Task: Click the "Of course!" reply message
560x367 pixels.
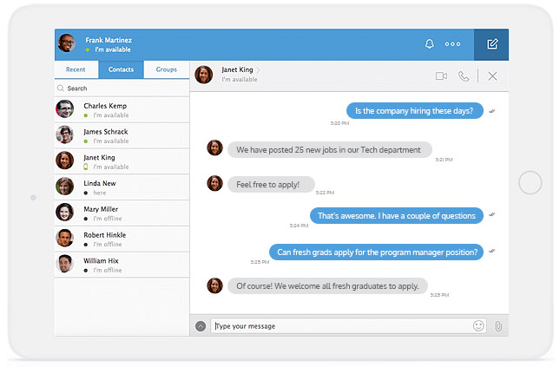Action: click(327, 286)
